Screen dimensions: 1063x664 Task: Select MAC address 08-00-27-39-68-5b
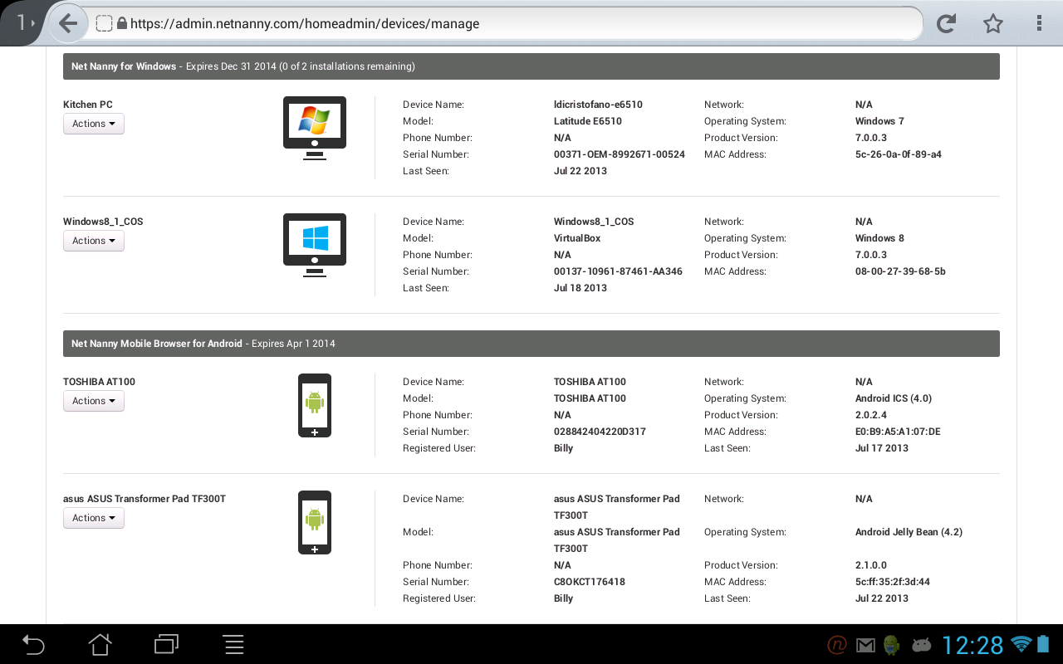click(x=900, y=271)
